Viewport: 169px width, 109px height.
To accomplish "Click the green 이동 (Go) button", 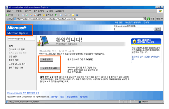I will (x=151, y=19).
